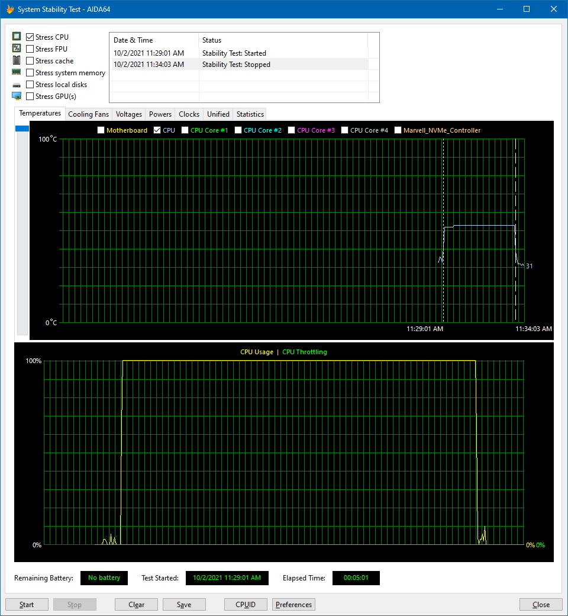The height and width of the screenshot is (616, 568).
Task: Click the vertical blue slider left of temperature graph
Action: tap(22, 129)
